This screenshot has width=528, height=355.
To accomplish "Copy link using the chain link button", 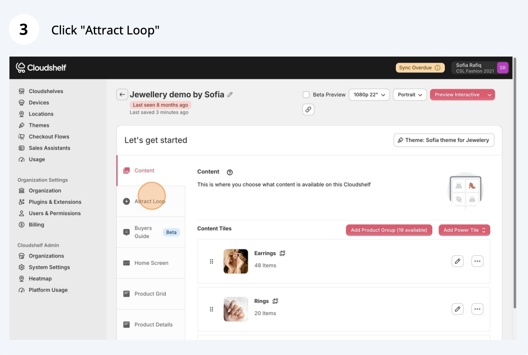I will tap(308, 109).
